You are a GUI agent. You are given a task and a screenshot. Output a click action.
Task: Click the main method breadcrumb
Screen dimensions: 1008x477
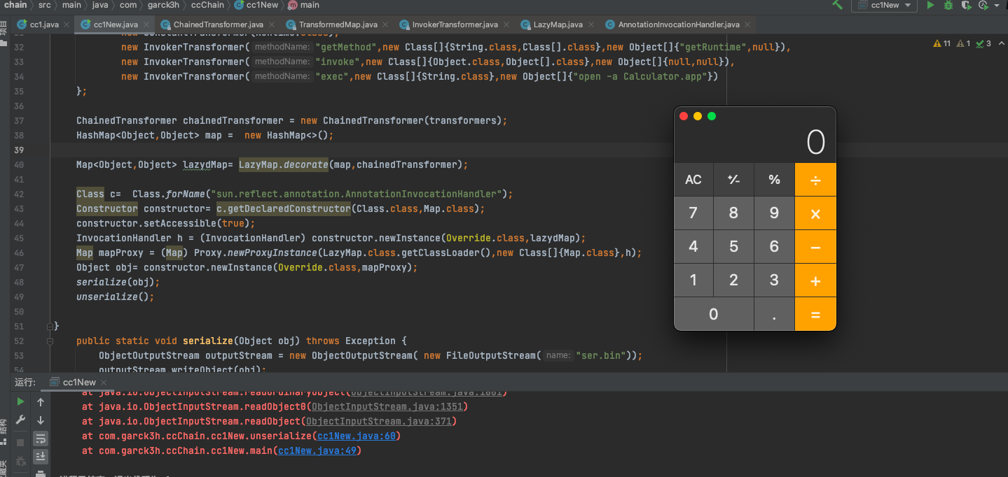pos(304,5)
